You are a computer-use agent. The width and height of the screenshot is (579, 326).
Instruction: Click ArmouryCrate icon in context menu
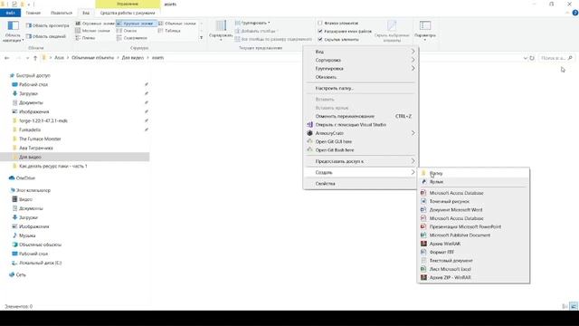309,133
